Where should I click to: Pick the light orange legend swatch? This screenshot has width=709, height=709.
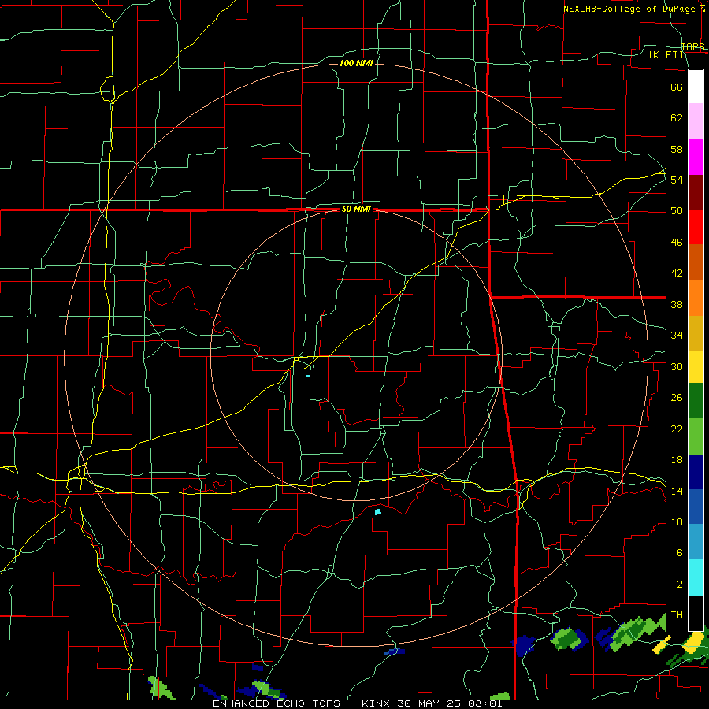[x=696, y=298]
